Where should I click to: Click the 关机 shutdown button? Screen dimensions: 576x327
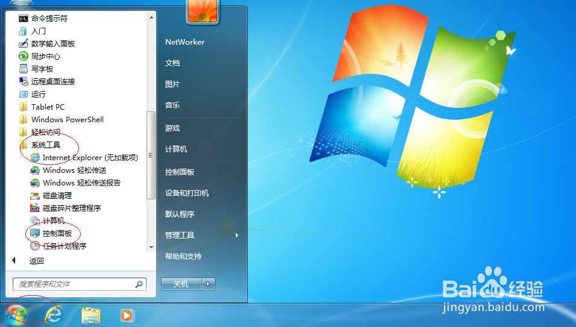pyautogui.click(x=181, y=284)
